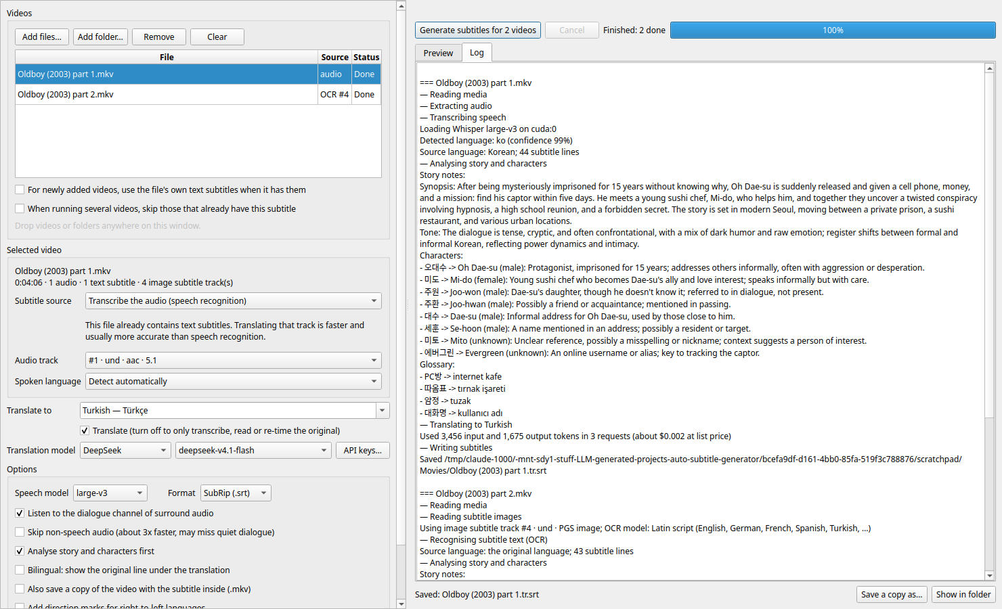This screenshot has width=1002, height=609.
Task: Click the log scrollbar up arrow
Action: coord(990,68)
